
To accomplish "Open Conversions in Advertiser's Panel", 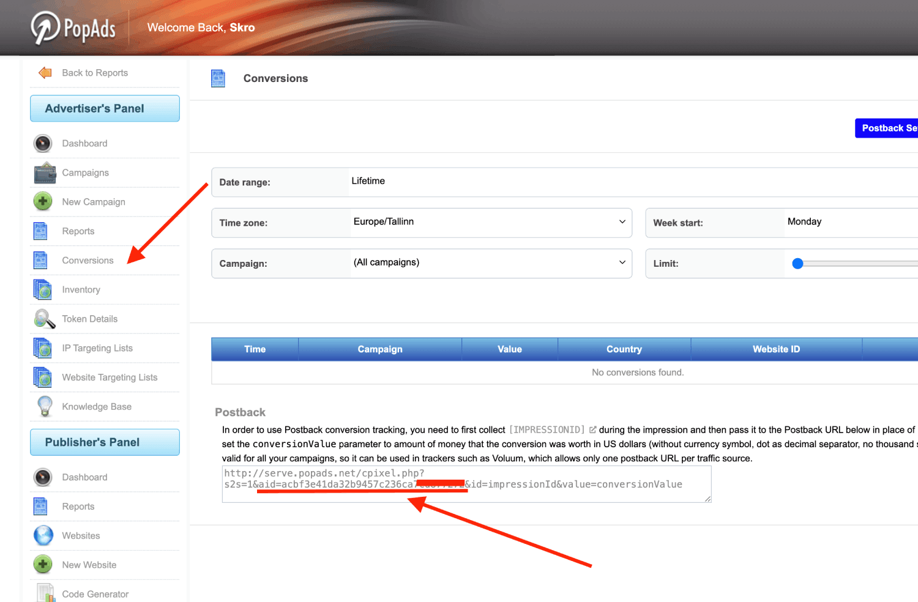I will click(x=88, y=261).
